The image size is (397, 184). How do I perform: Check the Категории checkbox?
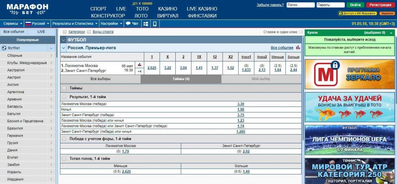tap(65, 32)
